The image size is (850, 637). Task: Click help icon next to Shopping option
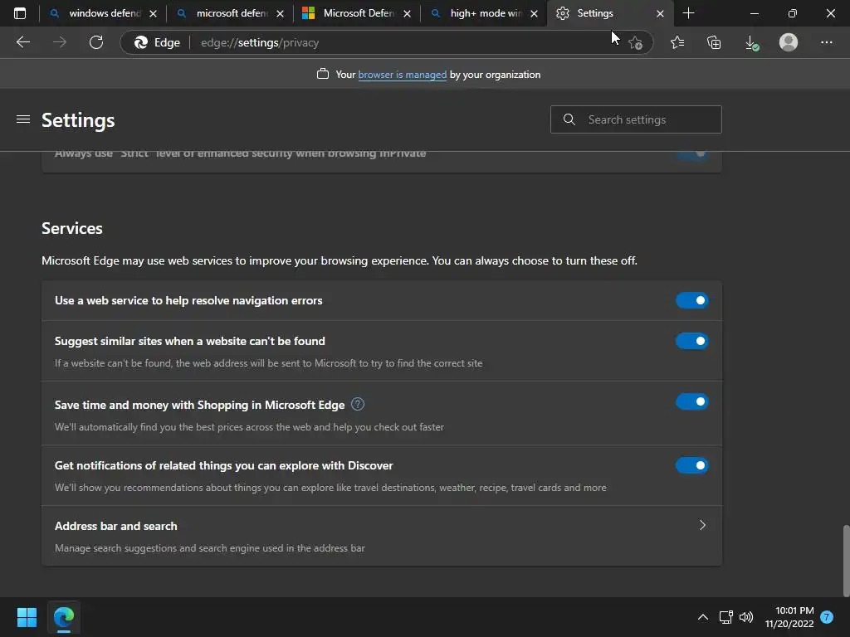coord(358,404)
